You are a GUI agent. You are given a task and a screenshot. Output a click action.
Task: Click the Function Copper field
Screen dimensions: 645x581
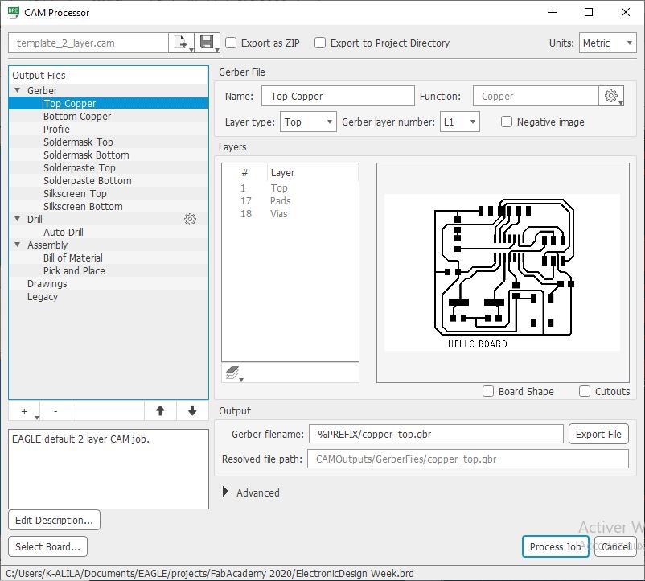pyautogui.click(x=536, y=96)
